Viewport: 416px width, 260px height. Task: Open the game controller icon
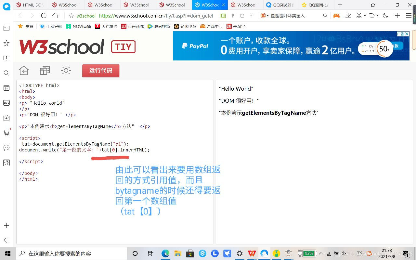click(336, 16)
